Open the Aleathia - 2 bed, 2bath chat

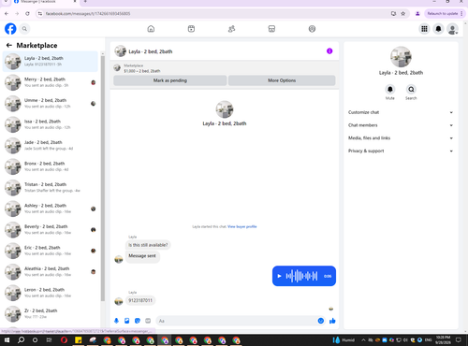tap(51, 271)
